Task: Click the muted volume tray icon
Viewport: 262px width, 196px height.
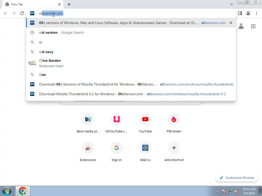Action: (236, 191)
